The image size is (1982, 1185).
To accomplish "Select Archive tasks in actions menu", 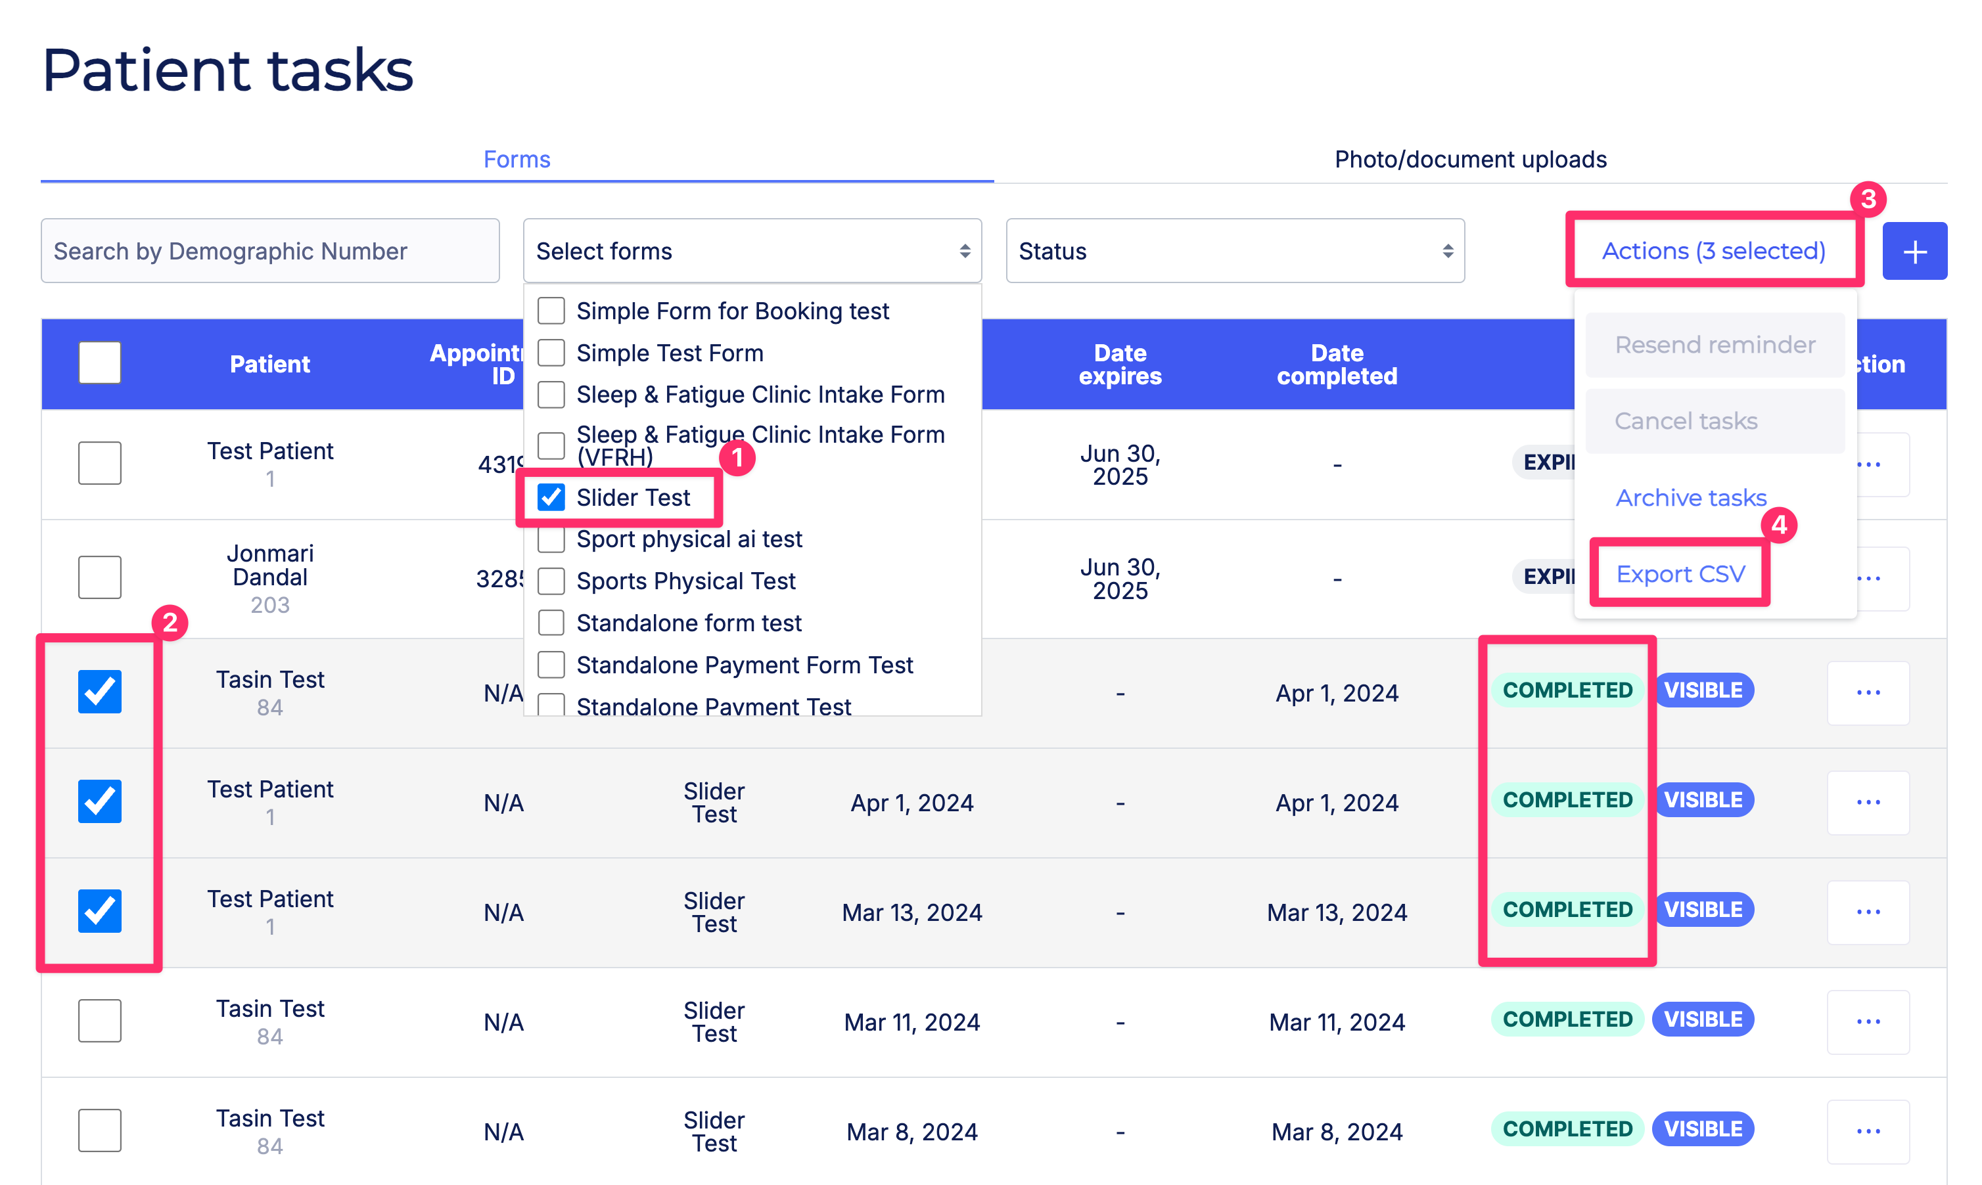I will (1690, 497).
